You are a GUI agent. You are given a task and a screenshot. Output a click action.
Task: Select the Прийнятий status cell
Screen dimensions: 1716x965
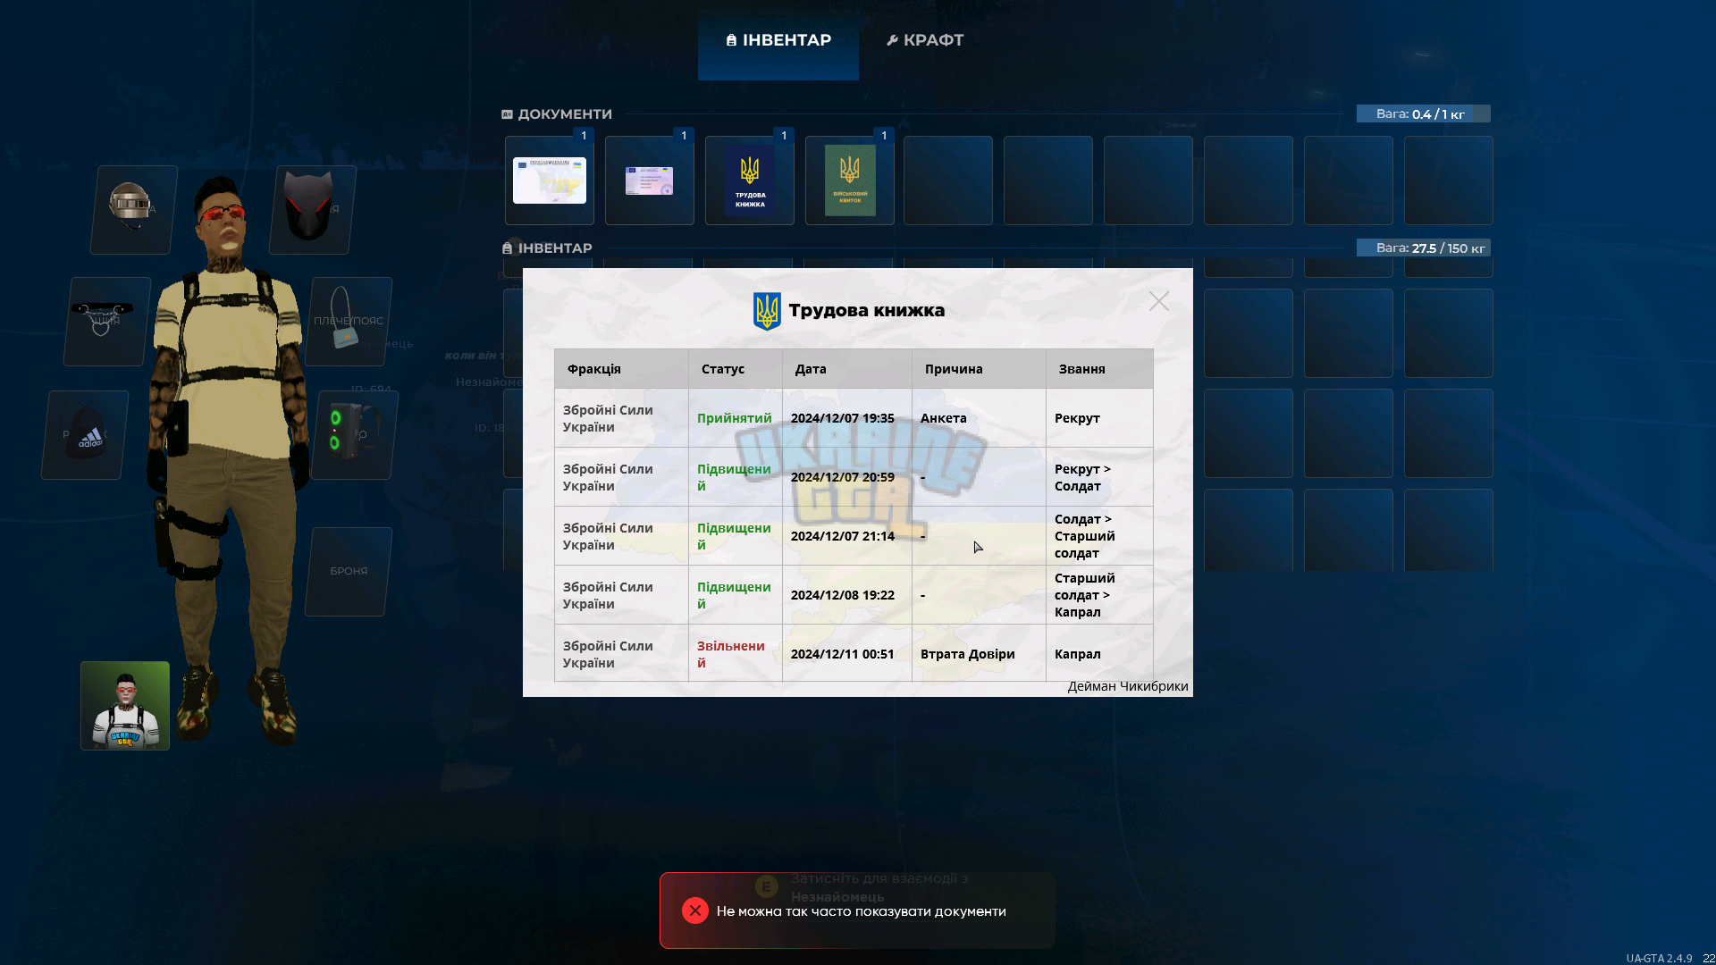click(735, 418)
